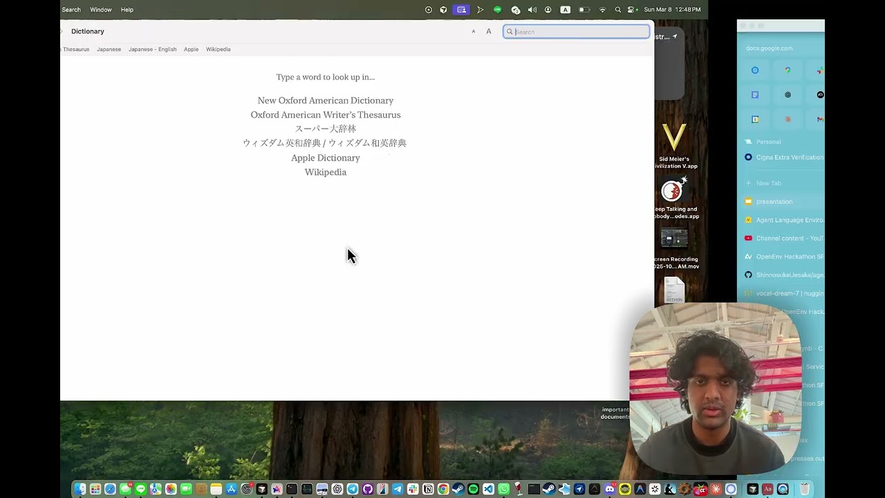
Task: Open Cigna Extra Verification tab in sidebar
Action: pyautogui.click(x=784, y=158)
